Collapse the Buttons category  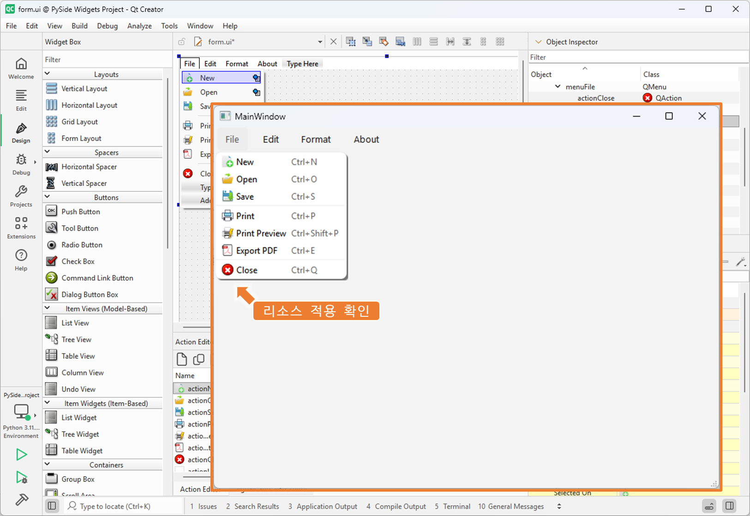coord(47,197)
